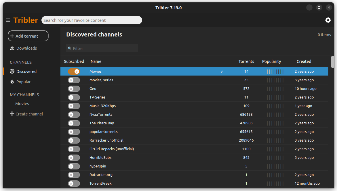Enable subscription for TV-Series
337x191 pixels.
pyautogui.click(x=74, y=97)
